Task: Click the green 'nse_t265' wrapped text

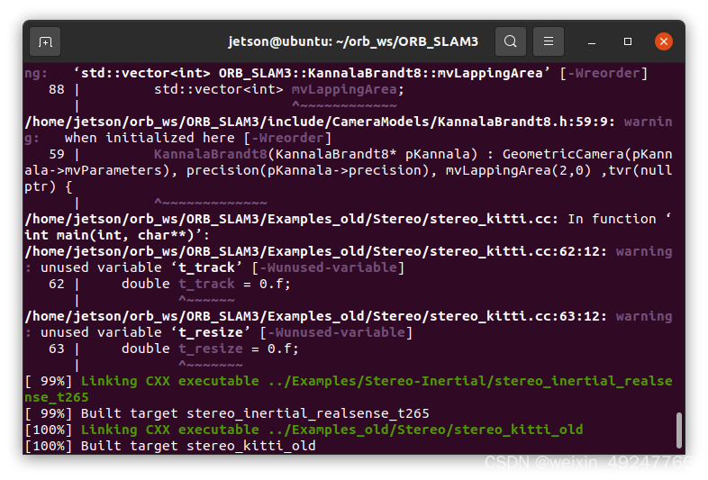Action: point(57,397)
